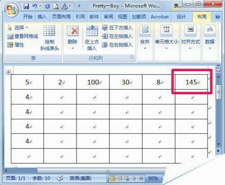Toggle 查看网格线 gridlines
The image size is (225, 185).
pyautogui.click(x=22, y=36)
